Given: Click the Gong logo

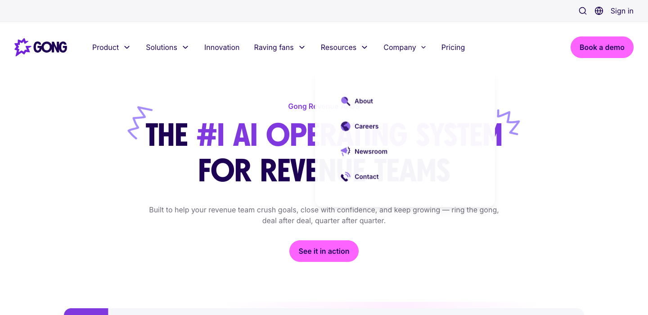Looking at the screenshot, I should [x=41, y=47].
